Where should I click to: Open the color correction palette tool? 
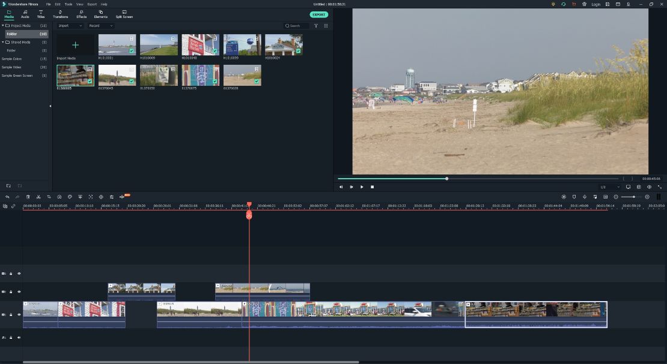70,197
